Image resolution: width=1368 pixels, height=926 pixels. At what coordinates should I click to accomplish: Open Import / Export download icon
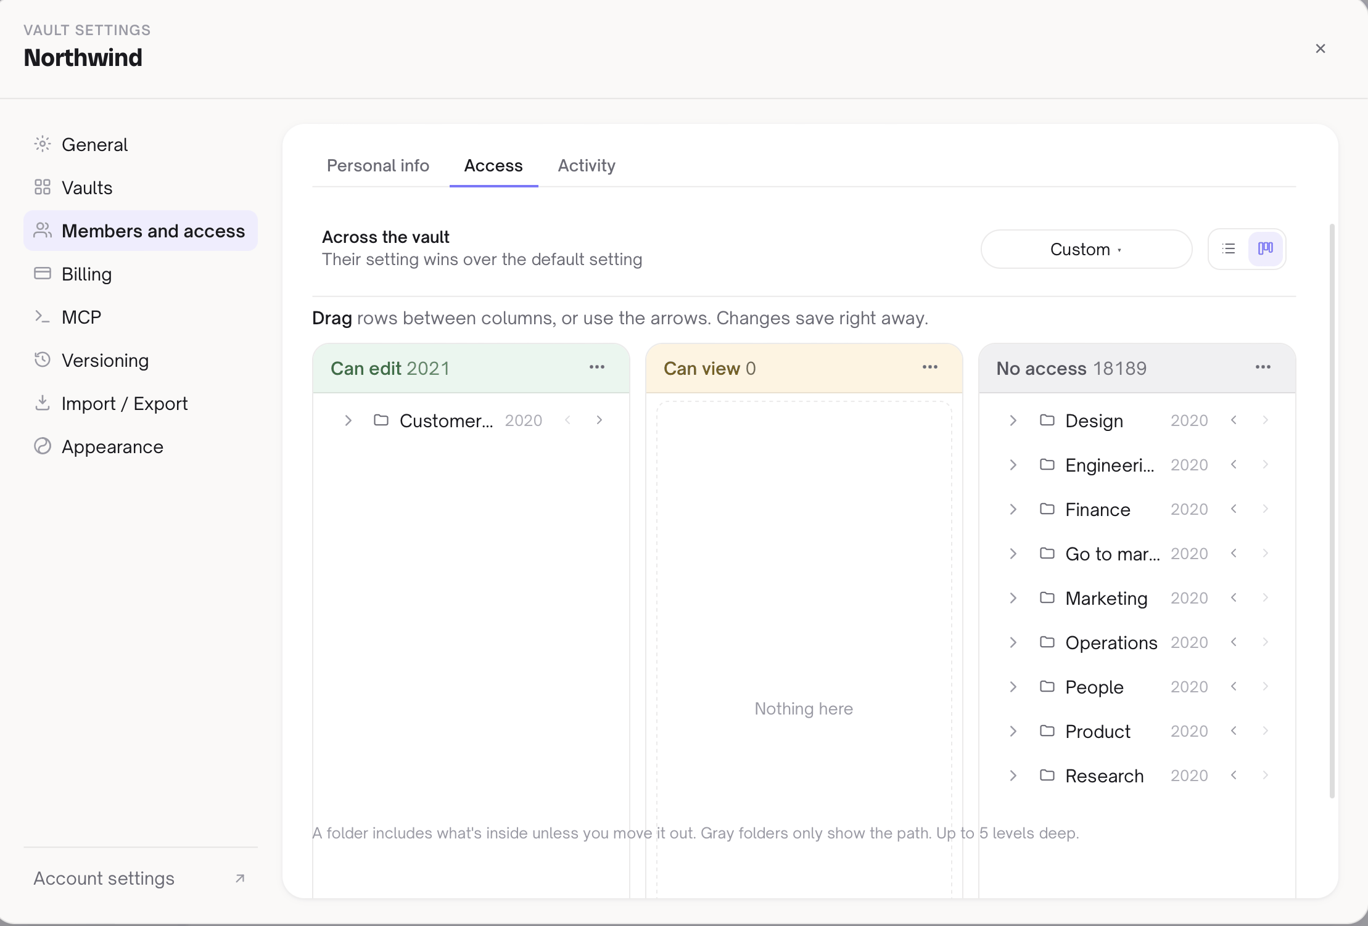click(42, 403)
